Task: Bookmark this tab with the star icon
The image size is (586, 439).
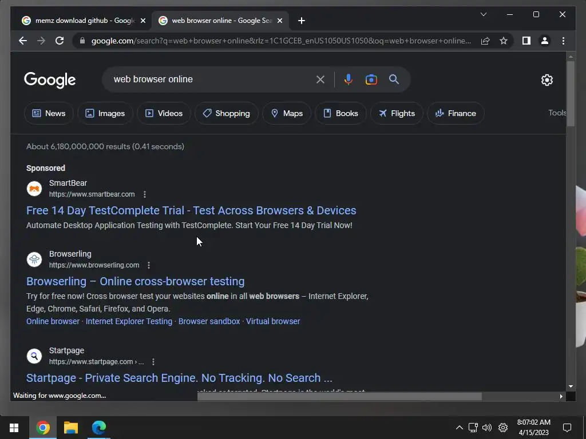Action: pos(504,41)
